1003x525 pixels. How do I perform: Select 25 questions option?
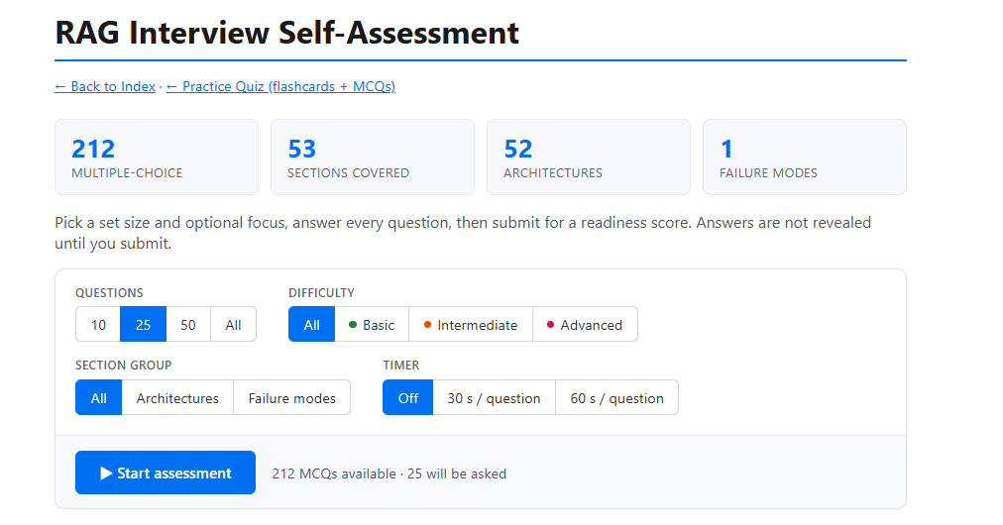144,325
